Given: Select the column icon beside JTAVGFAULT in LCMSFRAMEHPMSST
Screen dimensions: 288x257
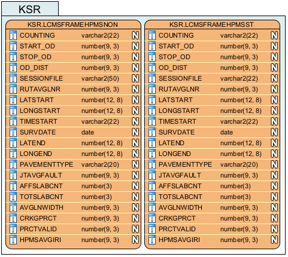Looking at the screenshot, I should point(152,175).
